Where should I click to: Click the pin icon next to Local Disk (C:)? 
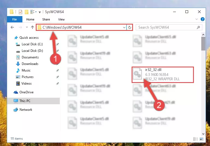57,44
